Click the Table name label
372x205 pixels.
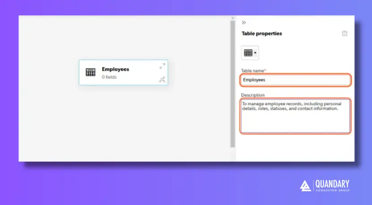click(x=253, y=71)
